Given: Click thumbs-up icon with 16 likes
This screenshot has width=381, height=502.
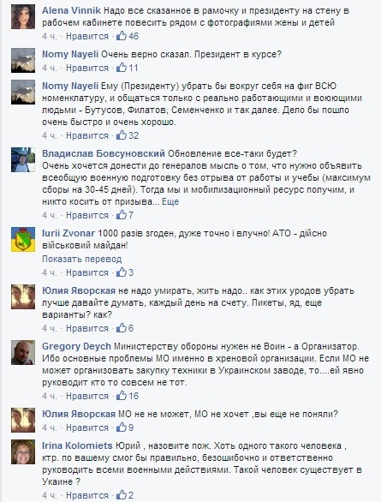Looking at the screenshot, I should click(122, 396).
